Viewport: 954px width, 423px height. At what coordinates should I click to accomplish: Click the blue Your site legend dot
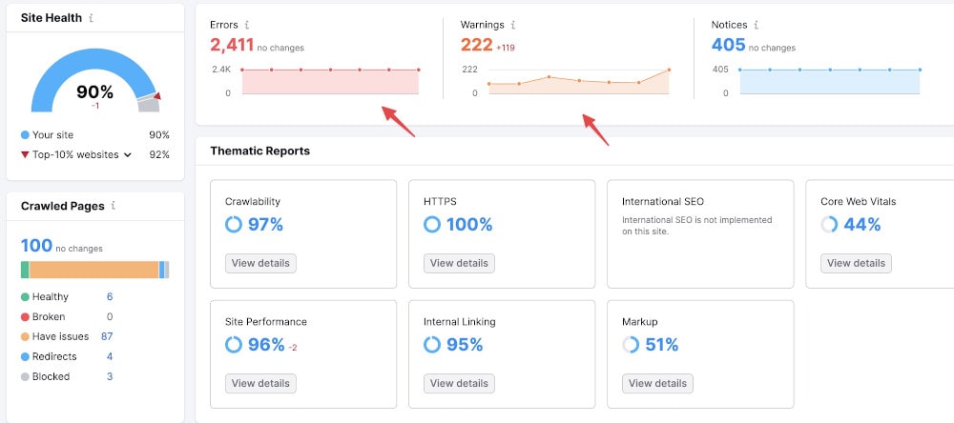point(25,135)
